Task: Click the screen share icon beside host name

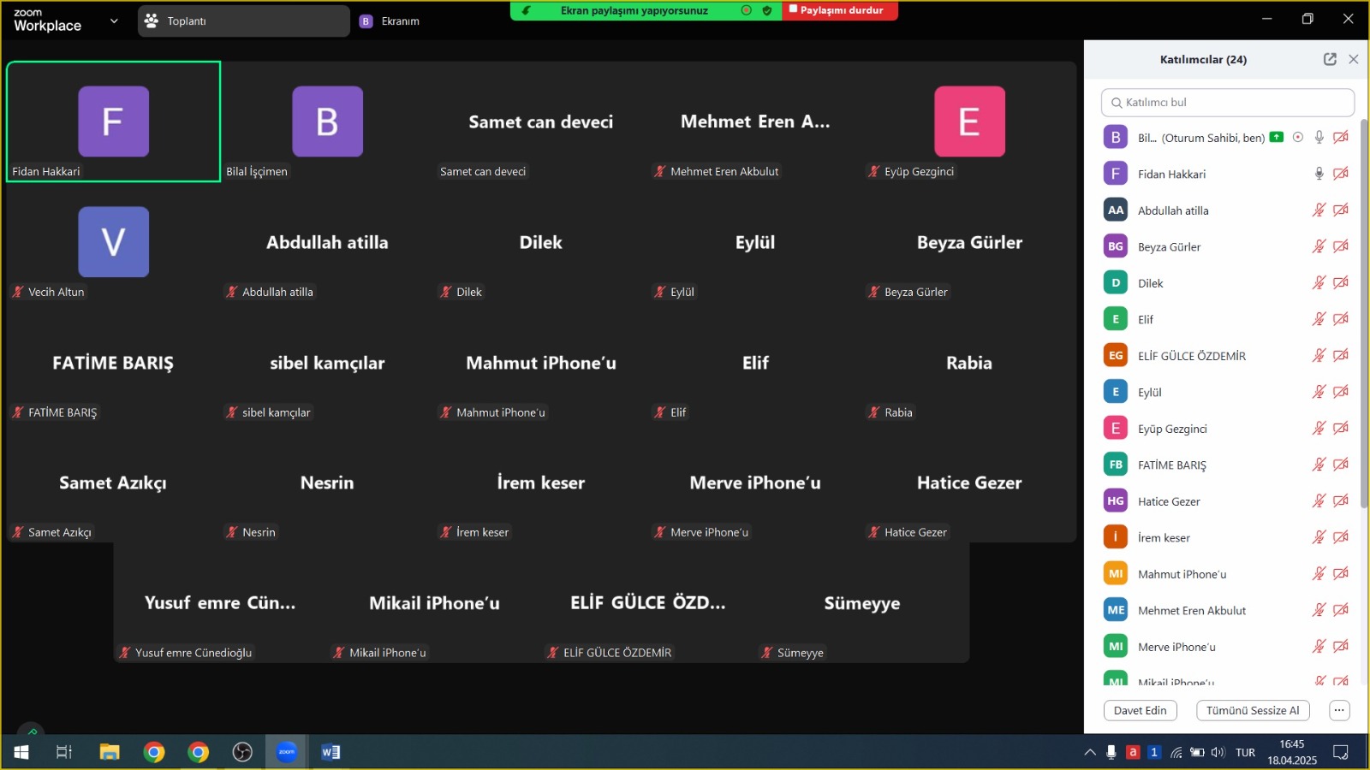Action: pos(1277,137)
